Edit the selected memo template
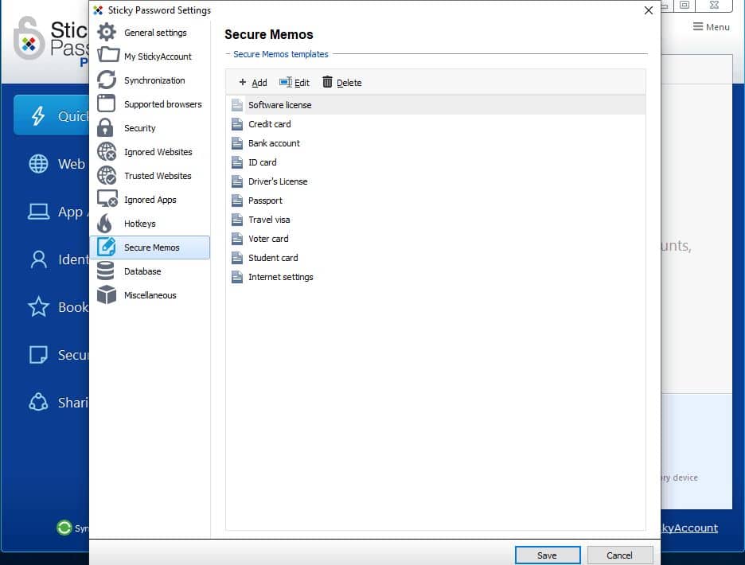Screen dimensions: 745x565 pos(294,83)
